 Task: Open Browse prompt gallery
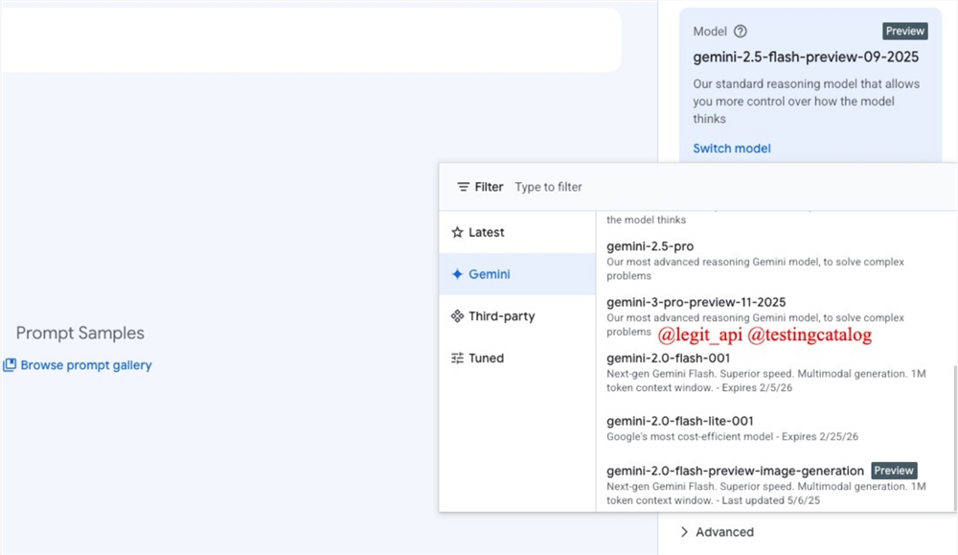(x=84, y=364)
